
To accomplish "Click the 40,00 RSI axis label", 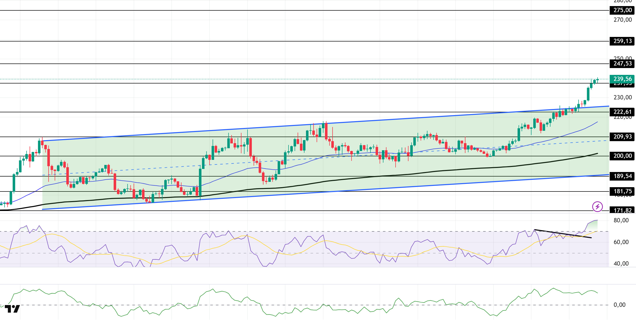I will [x=621, y=264].
